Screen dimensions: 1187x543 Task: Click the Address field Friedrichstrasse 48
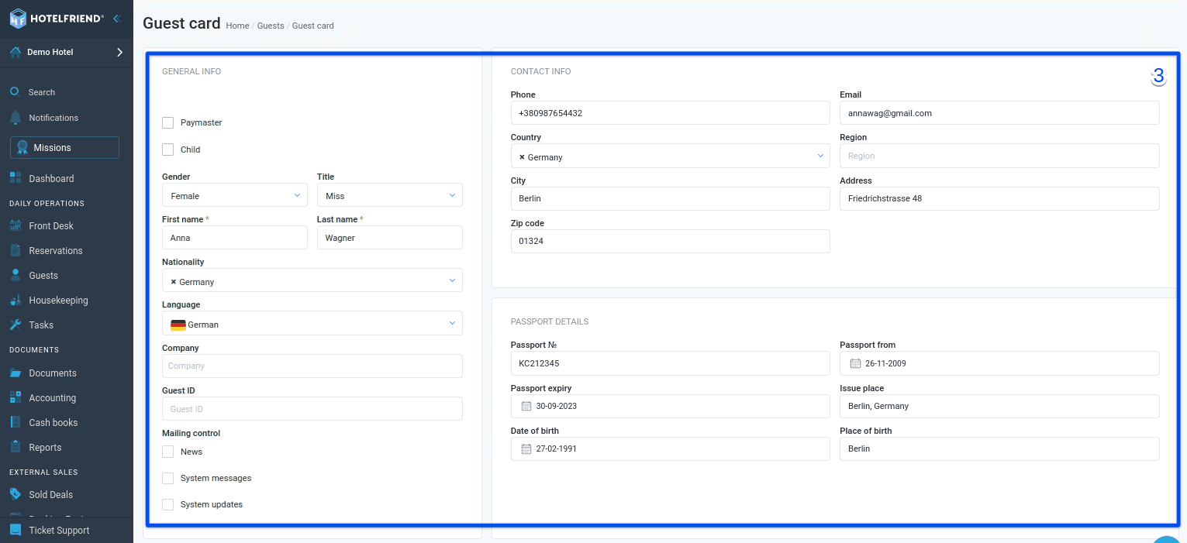[x=999, y=198]
